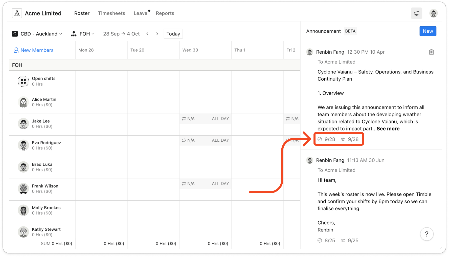449x257 pixels.
Task: Click Kathy Stewart's avatar
Action: (23, 232)
